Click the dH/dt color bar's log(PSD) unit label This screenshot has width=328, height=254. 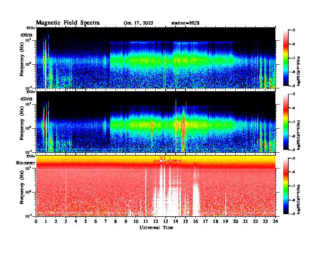[x=299, y=71]
